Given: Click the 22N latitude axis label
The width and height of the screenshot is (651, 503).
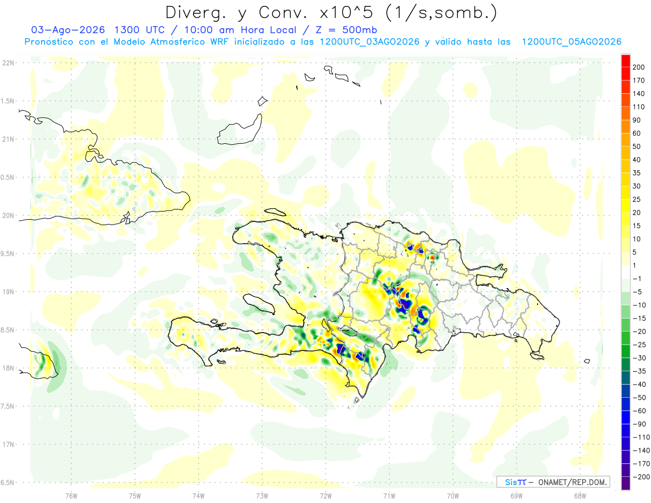Looking at the screenshot, I should pos(8,62).
